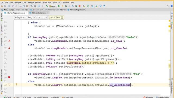Click the green Run app button
This screenshot has height=98, width=174.
point(59,6)
